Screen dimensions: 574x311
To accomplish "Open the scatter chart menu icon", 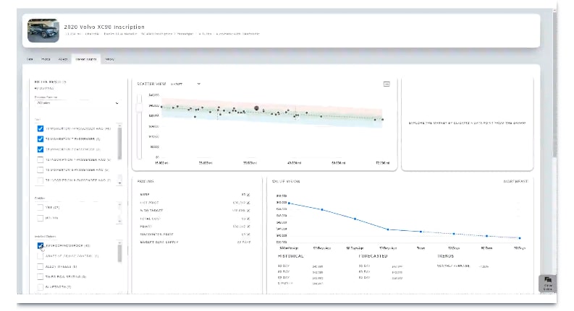I will 387,84.
